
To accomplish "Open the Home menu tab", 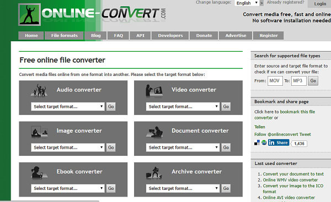I will point(31,36).
